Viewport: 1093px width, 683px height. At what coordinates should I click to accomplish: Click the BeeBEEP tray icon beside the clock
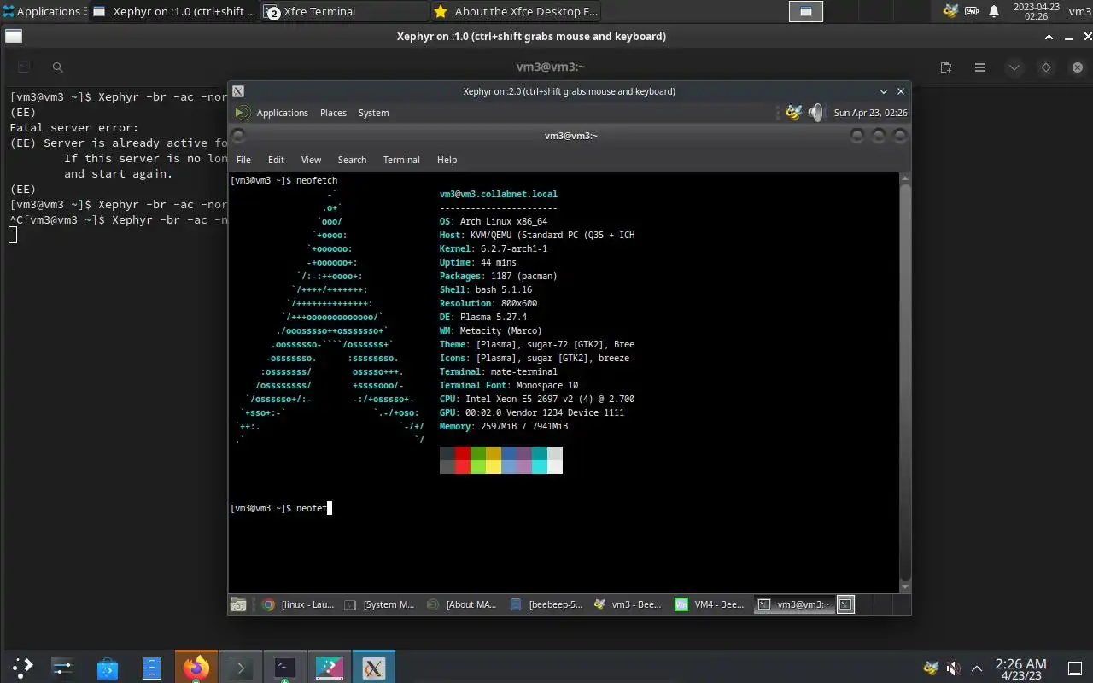pos(931,668)
